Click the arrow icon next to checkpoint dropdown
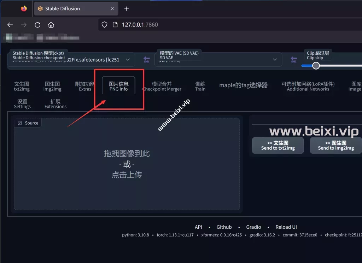The height and width of the screenshot is (263, 362). [x=147, y=59]
